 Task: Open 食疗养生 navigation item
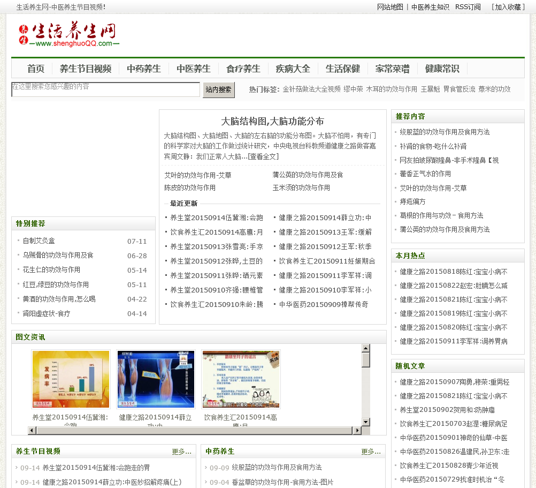[x=243, y=69]
